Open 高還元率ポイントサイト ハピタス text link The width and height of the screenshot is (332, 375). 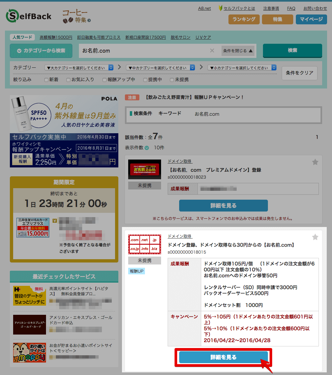[x=79, y=291]
